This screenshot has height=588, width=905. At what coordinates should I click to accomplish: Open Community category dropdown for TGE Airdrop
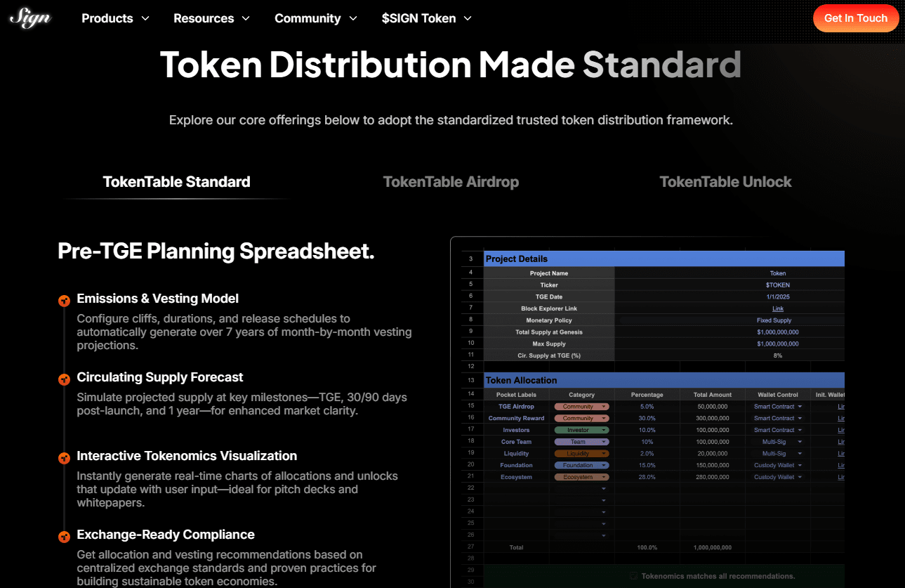[581, 407]
